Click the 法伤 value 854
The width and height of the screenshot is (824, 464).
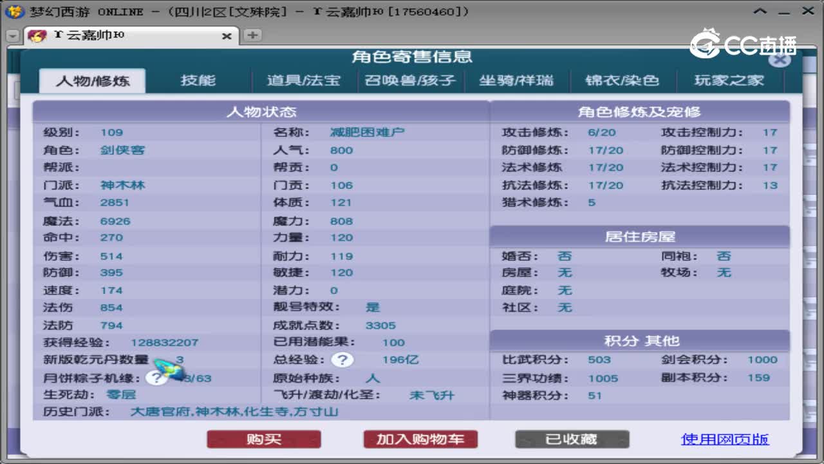[111, 307]
